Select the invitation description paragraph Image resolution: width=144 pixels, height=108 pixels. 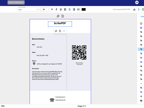(x=47, y=76)
